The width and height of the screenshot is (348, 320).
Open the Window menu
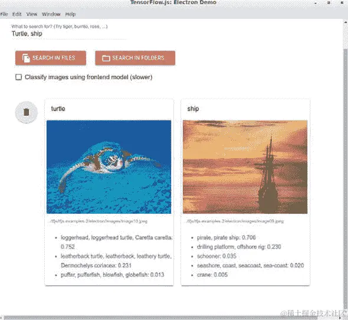click(x=51, y=14)
